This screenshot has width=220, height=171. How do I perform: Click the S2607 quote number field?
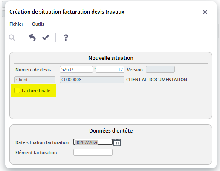pos(76,69)
